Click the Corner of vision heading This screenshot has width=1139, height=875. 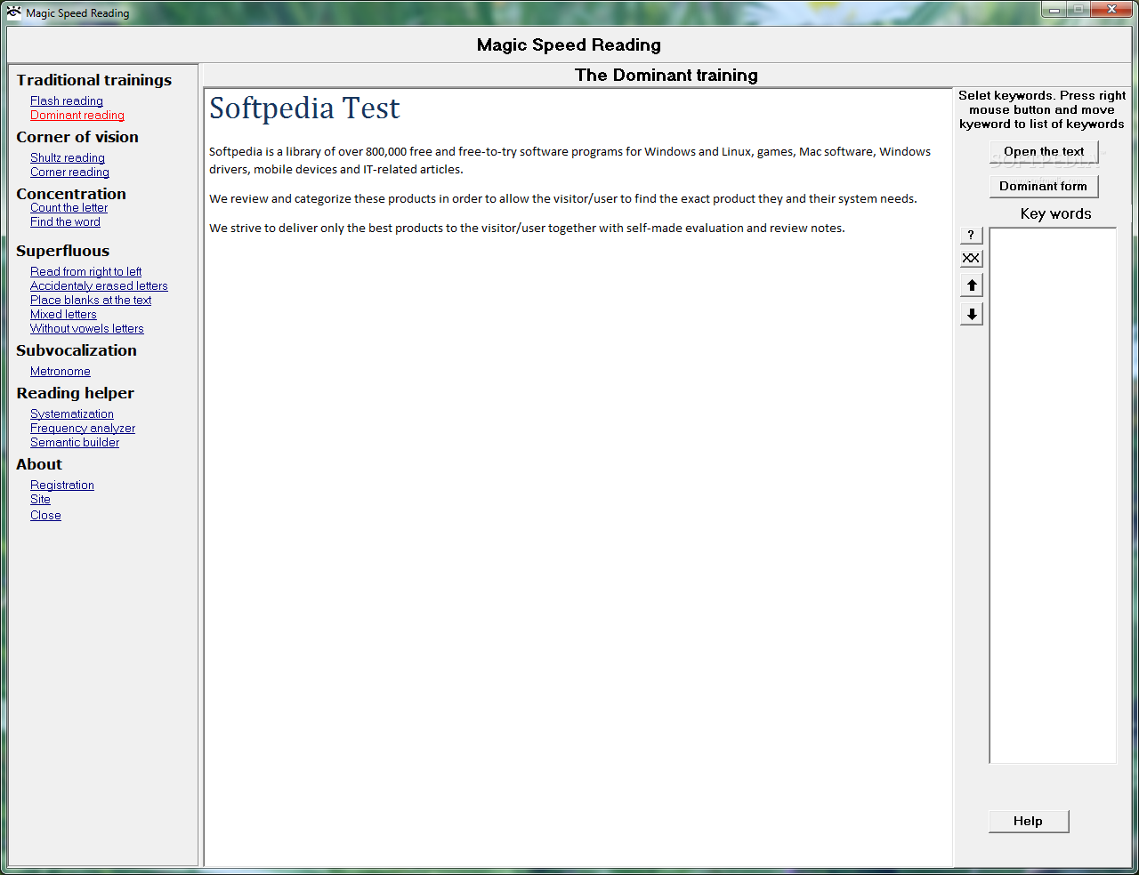(77, 137)
